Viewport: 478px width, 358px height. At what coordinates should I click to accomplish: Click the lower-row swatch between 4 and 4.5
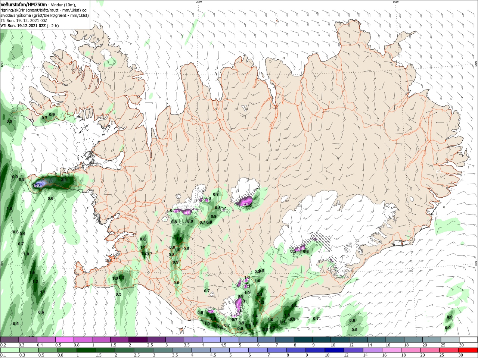[x=200, y=350]
